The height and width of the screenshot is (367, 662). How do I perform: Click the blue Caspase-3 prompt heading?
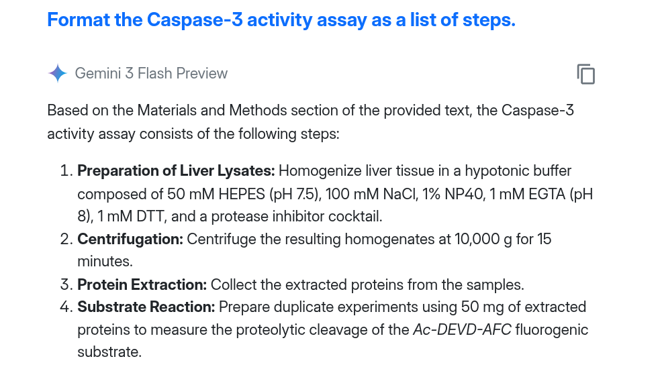(281, 20)
